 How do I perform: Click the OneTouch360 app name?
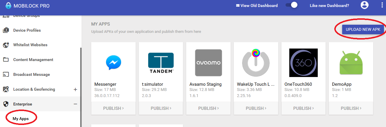point(298,84)
